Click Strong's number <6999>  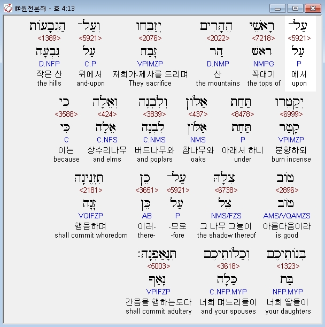[291, 114]
